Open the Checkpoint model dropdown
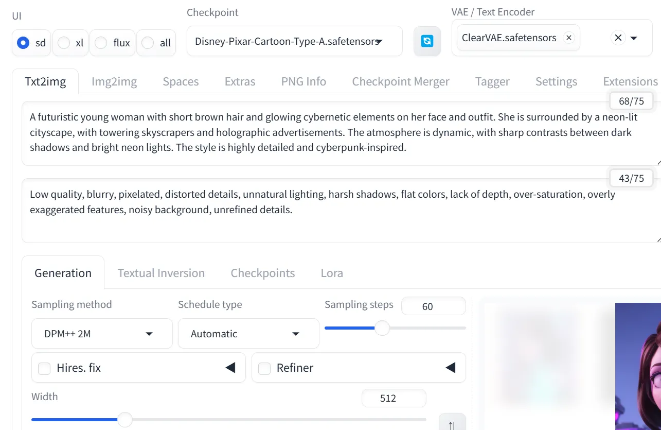The height and width of the screenshot is (430, 661). pyautogui.click(x=294, y=41)
